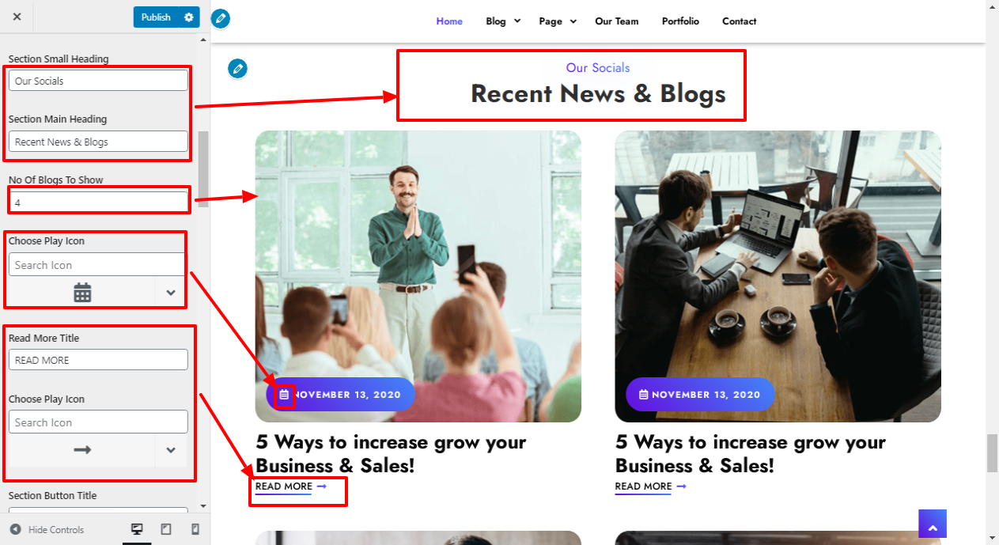Click the pencil edit icon beside Our Socials
This screenshot has height=545, width=999.
[x=237, y=69]
